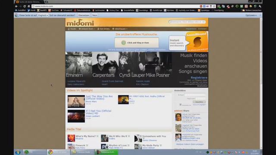Toggle the remember-me checkbox in login
Viewport: 276px width, 155px height.
[180, 105]
